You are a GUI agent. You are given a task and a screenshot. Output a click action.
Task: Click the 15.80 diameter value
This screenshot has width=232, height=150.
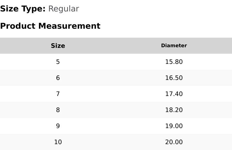[174, 62]
